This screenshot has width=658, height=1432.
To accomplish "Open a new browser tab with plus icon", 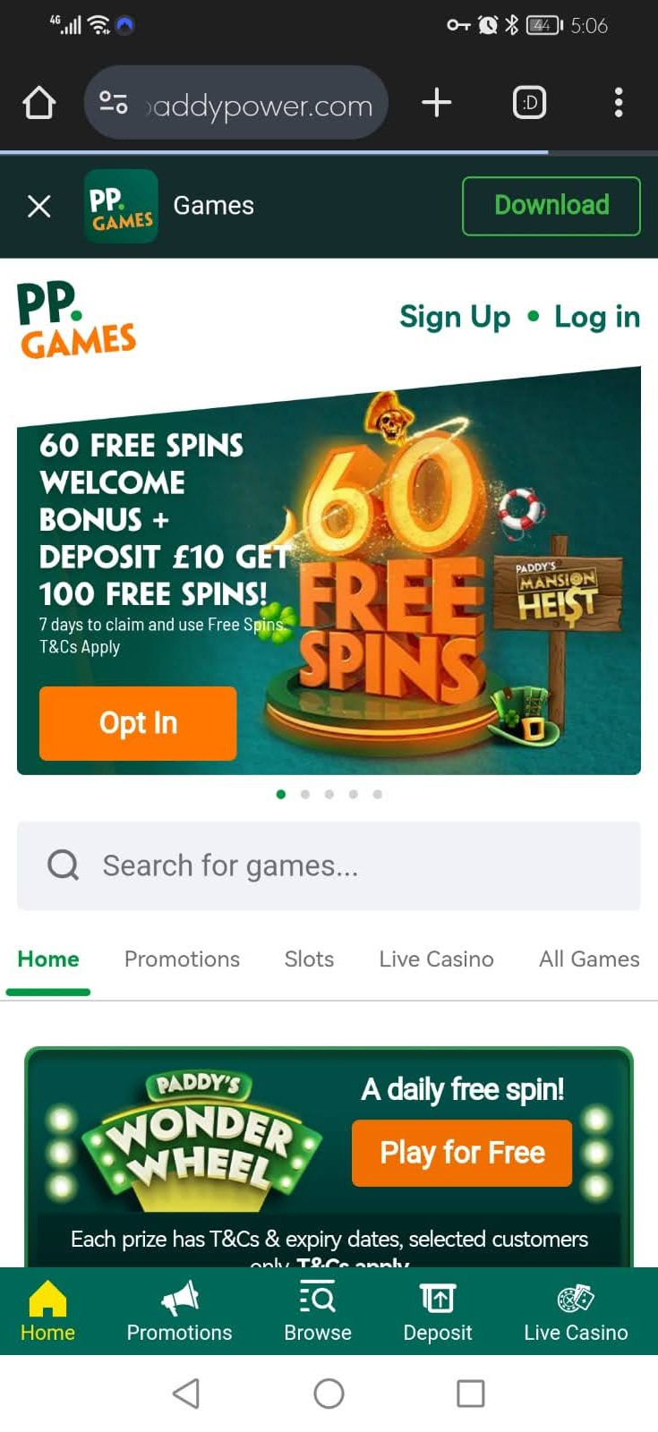I will [x=436, y=103].
